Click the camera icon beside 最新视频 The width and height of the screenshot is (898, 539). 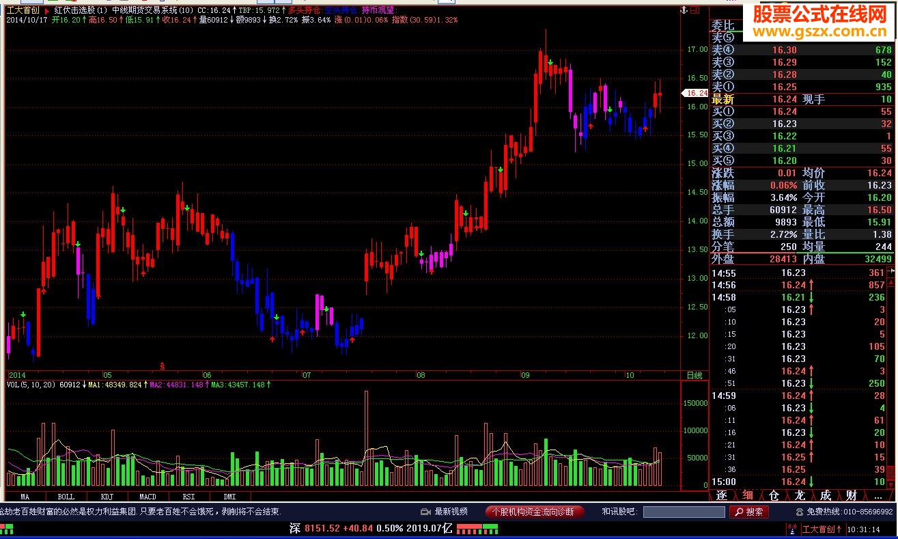[425, 512]
